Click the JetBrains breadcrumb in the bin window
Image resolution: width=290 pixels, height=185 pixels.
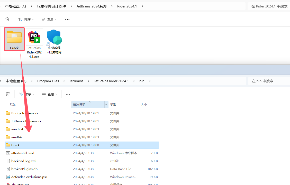76,81
